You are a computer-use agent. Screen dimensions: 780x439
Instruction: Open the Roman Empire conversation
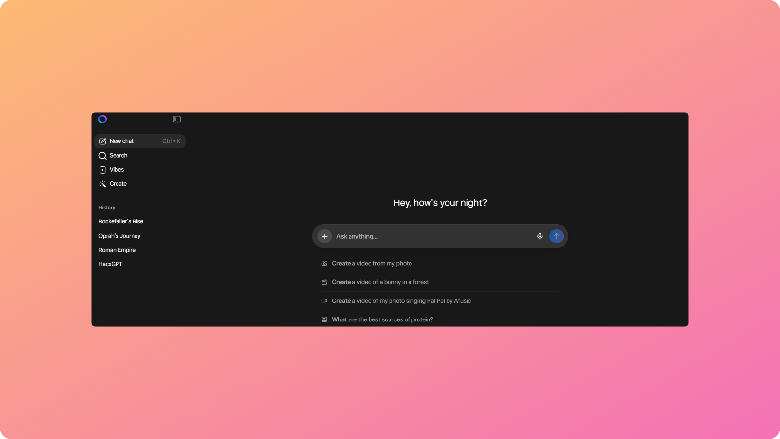[117, 250]
